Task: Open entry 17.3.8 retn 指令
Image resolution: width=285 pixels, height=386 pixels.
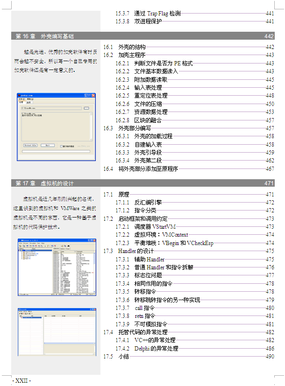Action: [x=195, y=316]
